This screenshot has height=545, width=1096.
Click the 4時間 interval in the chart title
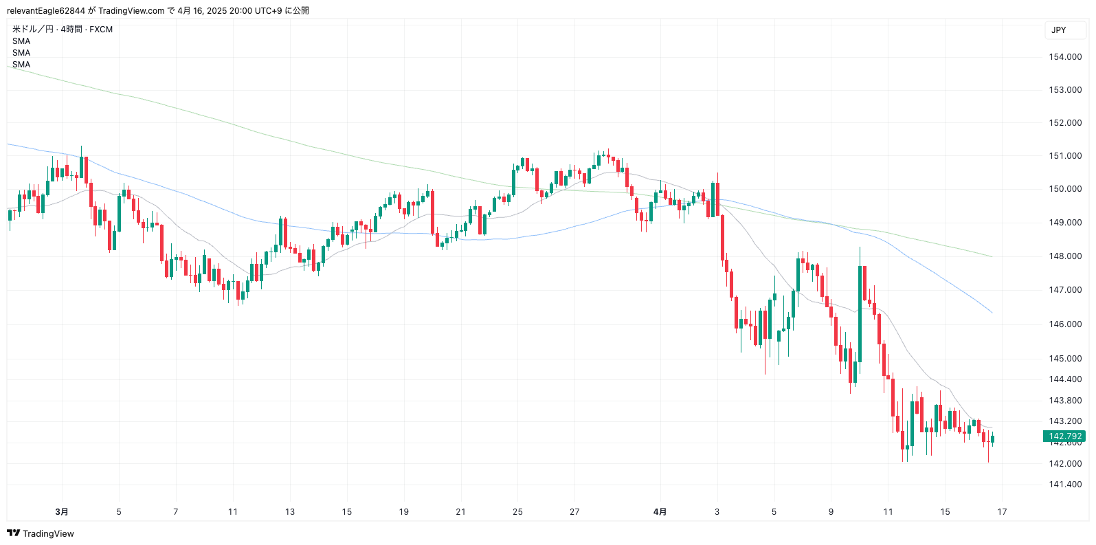71,30
